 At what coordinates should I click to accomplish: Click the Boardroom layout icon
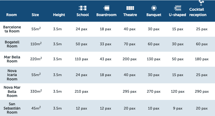(x=106, y=8)
